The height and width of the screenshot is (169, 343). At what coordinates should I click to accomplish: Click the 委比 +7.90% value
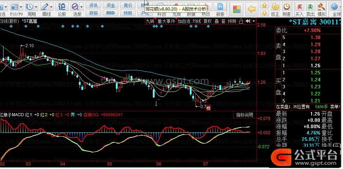(x=312, y=30)
